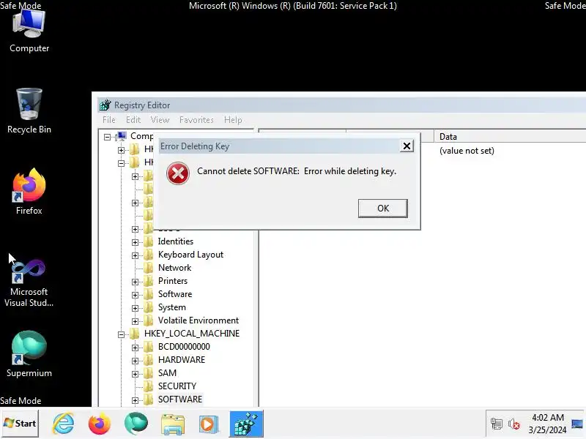The height and width of the screenshot is (439, 586).
Task: Open the Favorites menu in Registry Editor
Action: tap(196, 120)
